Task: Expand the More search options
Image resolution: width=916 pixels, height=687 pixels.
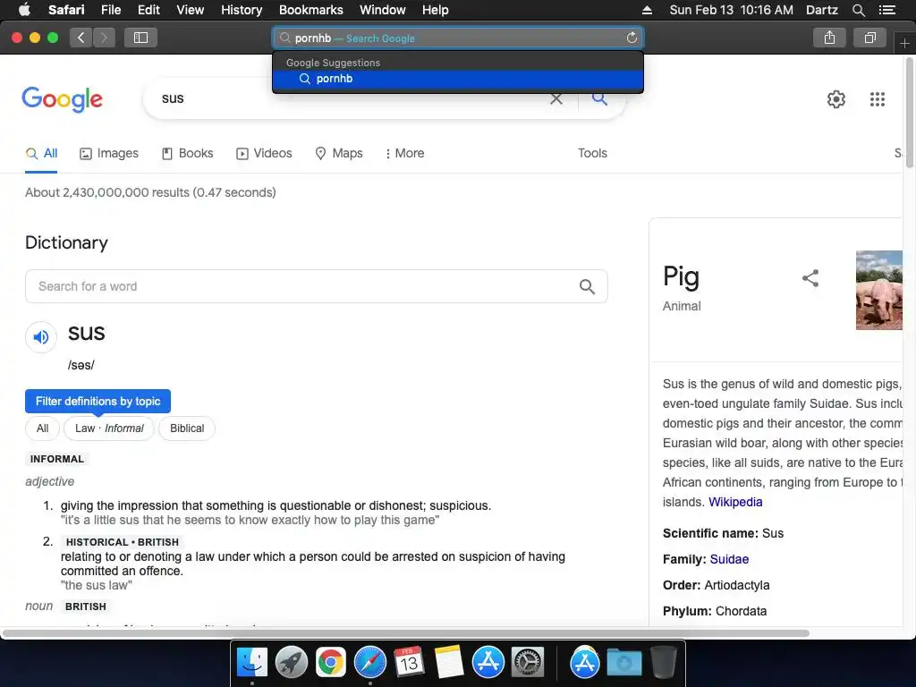Action: click(405, 154)
